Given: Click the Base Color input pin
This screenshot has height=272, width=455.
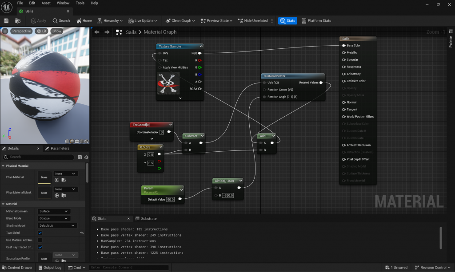Looking at the screenshot, I should point(343,45).
